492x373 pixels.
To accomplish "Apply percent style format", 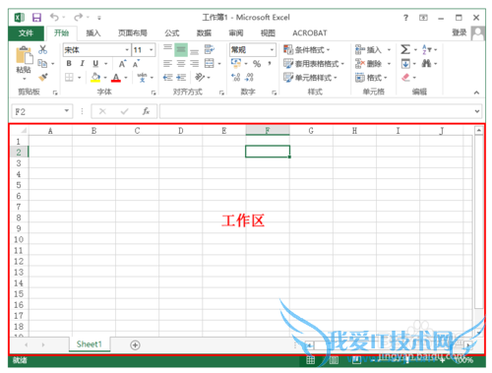I will (x=257, y=63).
